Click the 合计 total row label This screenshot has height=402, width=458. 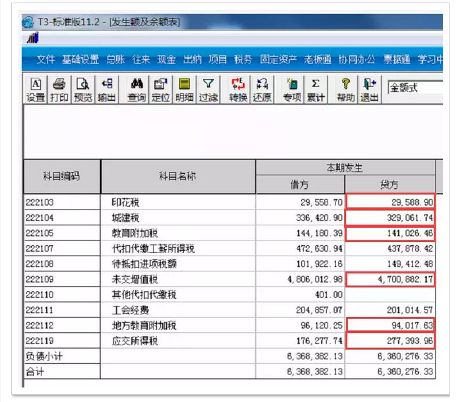[x=35, y=372]
